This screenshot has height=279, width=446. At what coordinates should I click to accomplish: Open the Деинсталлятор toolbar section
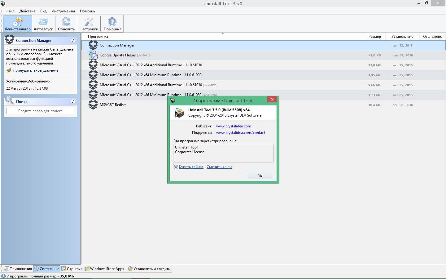[x=18, y=24]
